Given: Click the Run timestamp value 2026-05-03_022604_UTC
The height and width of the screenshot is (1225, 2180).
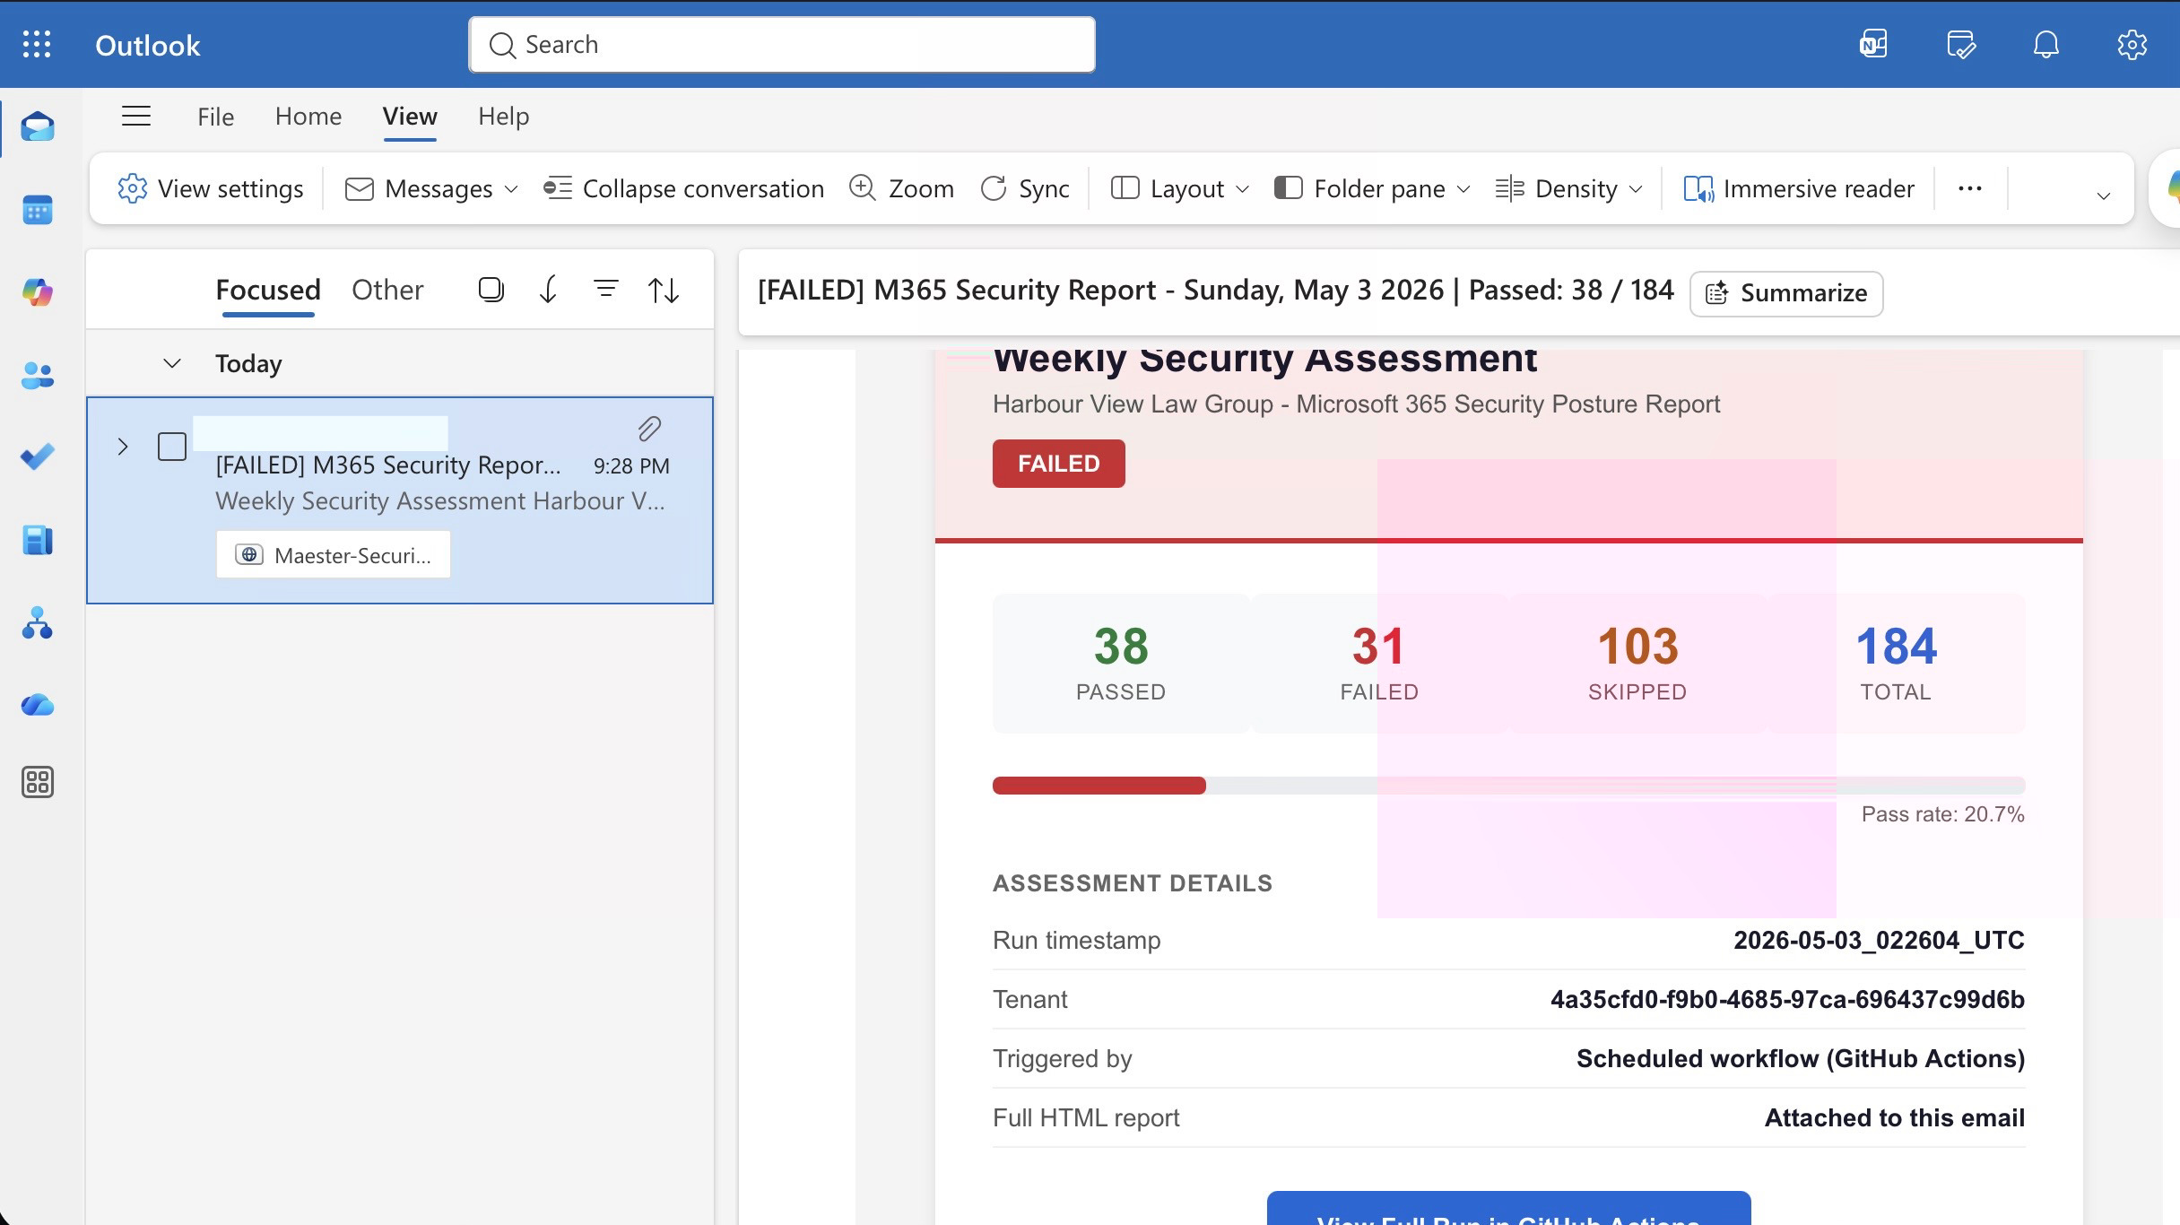Looking at the screenshot, I should click(x=1879, y=940).
